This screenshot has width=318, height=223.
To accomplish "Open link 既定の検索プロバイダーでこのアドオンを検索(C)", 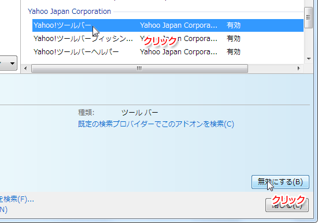I will [x=156, y=124].
